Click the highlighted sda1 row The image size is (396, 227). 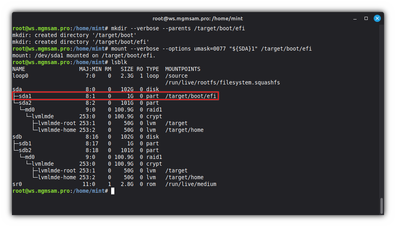pyautogui.click(x=116, y=96)
